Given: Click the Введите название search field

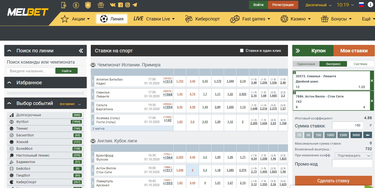Looking at the screenshot, I should pyautogui.click(x=30, y=71).
